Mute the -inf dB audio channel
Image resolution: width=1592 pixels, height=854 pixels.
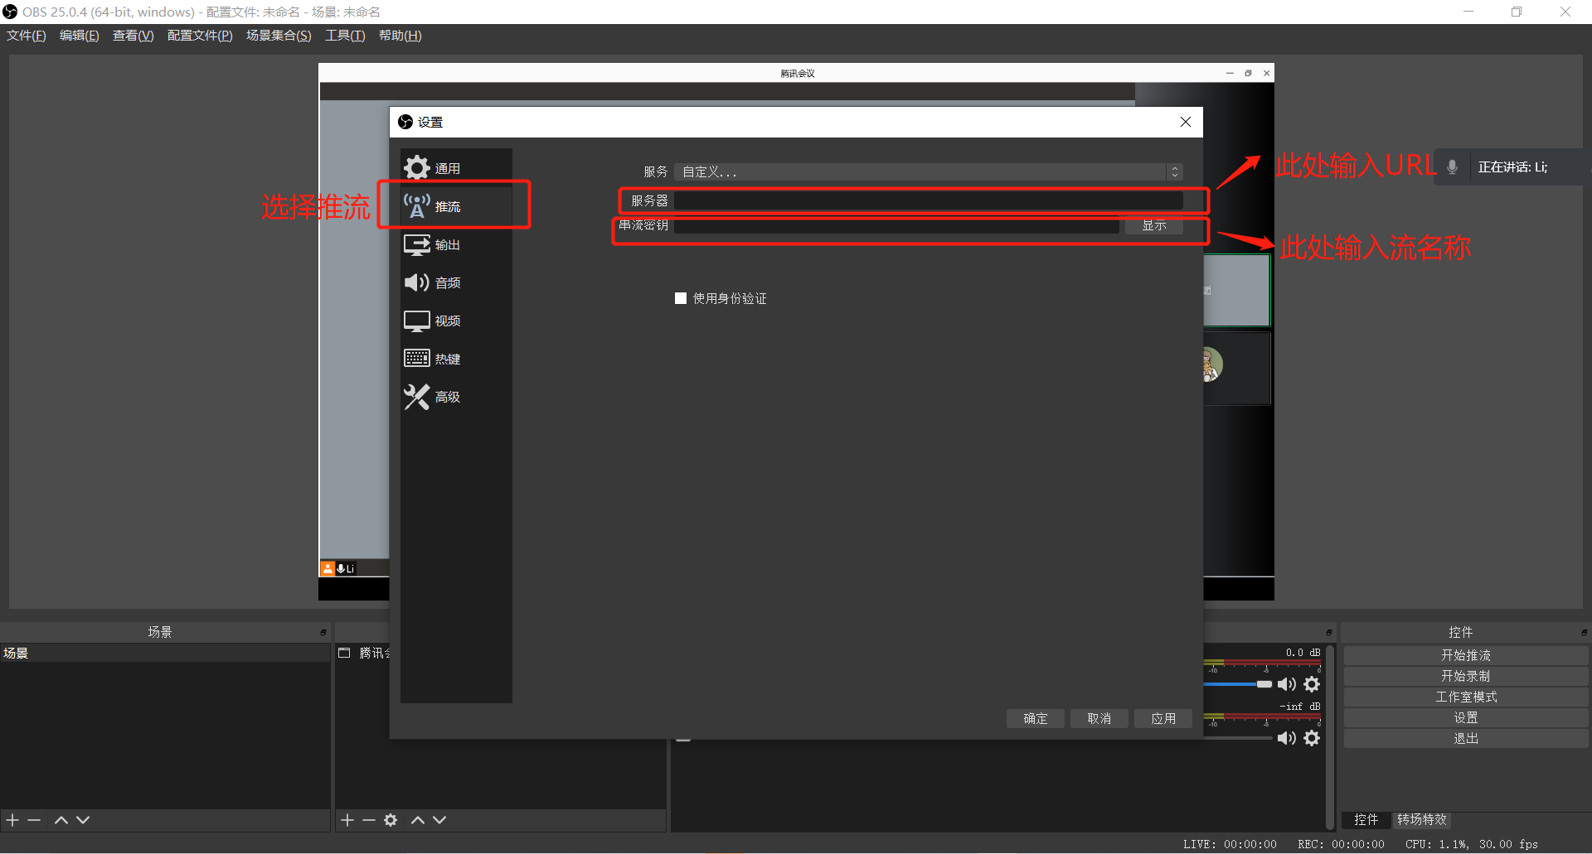click(x=1286, y=738)
